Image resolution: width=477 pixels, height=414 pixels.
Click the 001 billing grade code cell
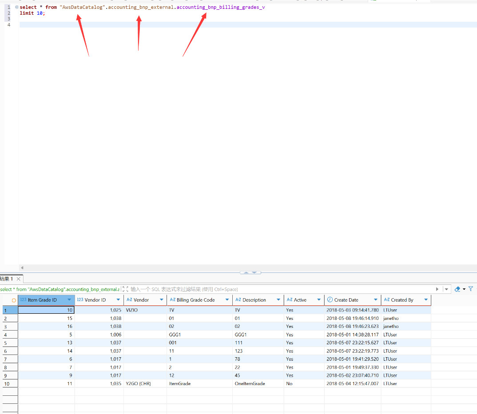coord(199,343)
